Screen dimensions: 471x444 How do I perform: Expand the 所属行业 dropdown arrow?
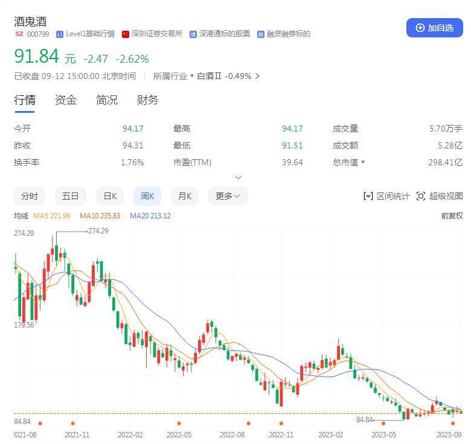(192, 76)
